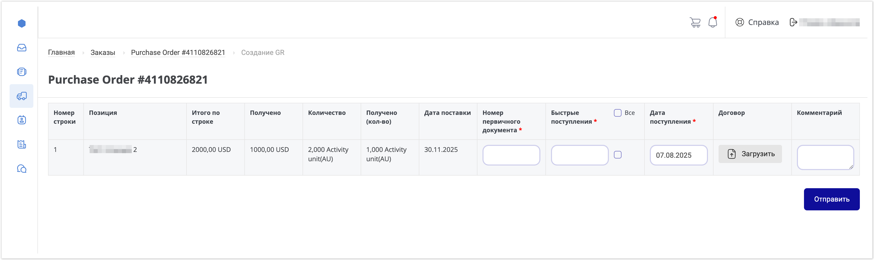This screenshot has height=260, width=874.
Task: Open the shopping cart
Action: 695,22
